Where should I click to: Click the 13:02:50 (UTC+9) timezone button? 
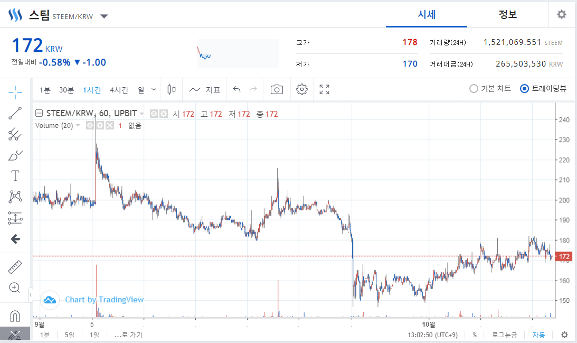coord(433,335)
